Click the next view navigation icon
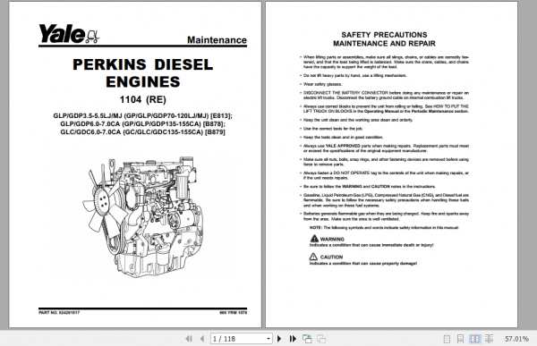Image resolution: width=537 pixels, height=346 pixels. pyautogui.click(x=321, y=339)
